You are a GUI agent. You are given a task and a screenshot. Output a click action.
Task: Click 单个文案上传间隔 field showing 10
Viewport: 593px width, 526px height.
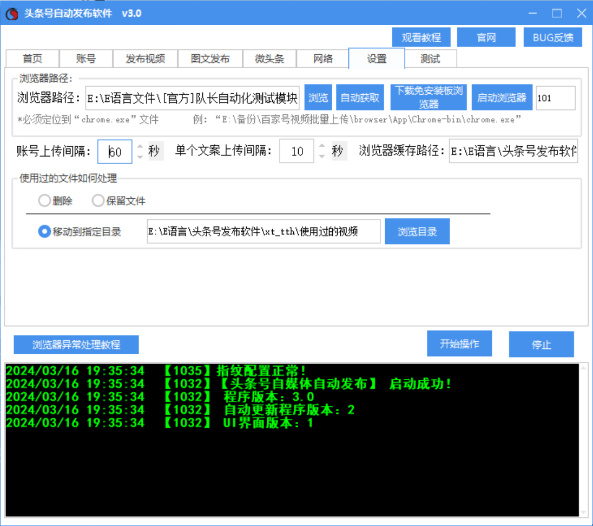pos(297,151)
